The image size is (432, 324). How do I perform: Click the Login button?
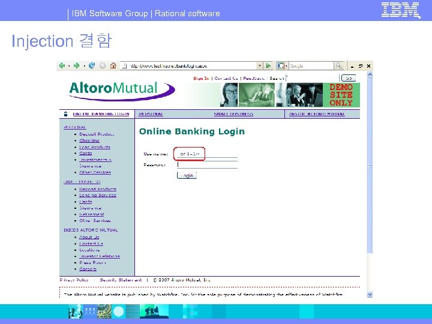(x=187, y=175)
